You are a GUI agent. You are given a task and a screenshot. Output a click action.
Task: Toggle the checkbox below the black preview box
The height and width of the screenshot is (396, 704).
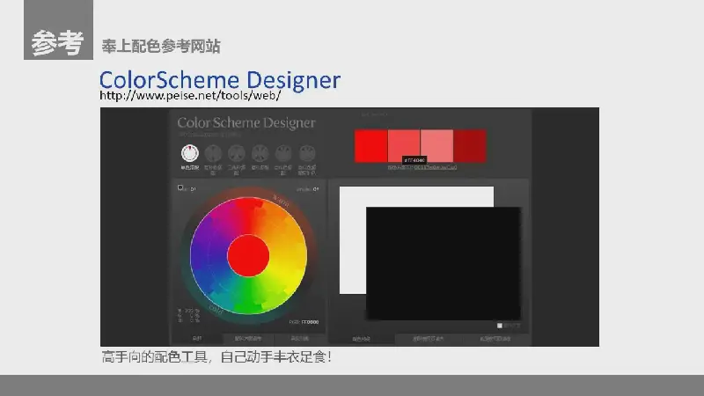point(499,326)
